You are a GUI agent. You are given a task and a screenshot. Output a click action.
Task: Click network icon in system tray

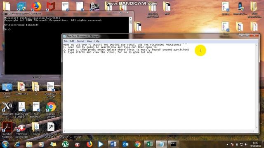(241, 144)
